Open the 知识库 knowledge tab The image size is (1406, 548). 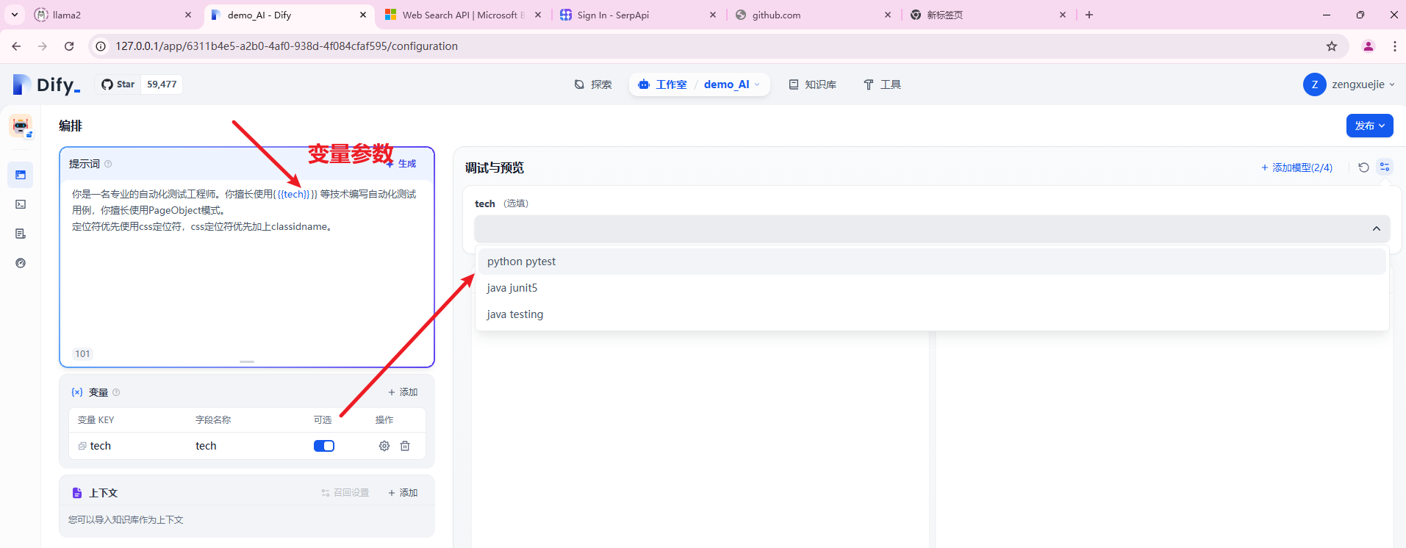click(813, 84)
